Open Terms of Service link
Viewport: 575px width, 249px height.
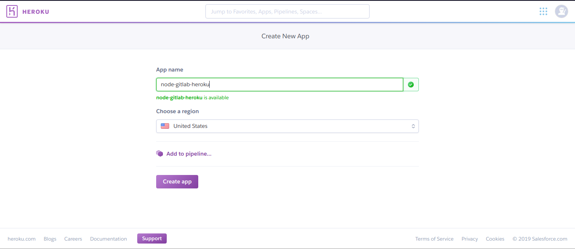pyautogui.click(x=434, y=239)
